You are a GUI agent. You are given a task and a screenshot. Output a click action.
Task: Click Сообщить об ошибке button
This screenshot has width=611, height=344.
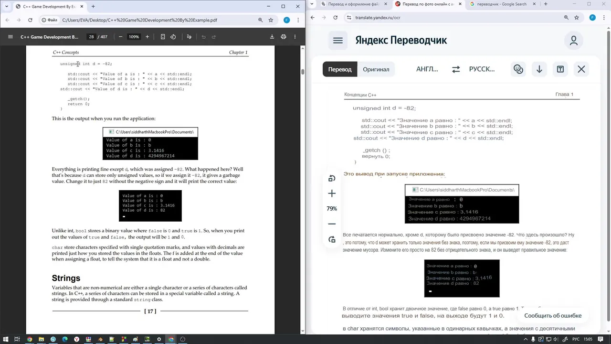(x=553, y=315)
